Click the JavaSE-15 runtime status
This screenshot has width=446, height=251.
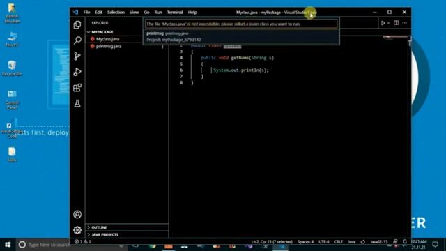(x=379, y=242)
